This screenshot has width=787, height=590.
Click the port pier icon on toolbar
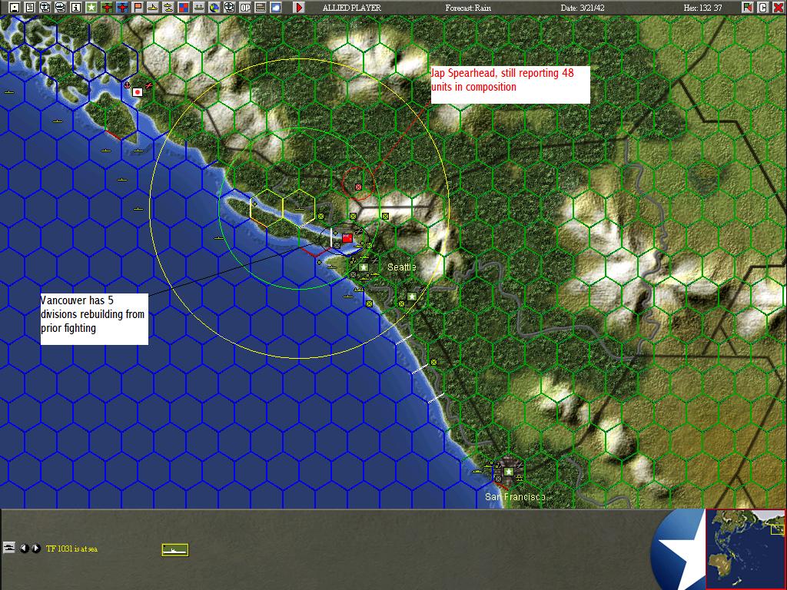(199, 7)
